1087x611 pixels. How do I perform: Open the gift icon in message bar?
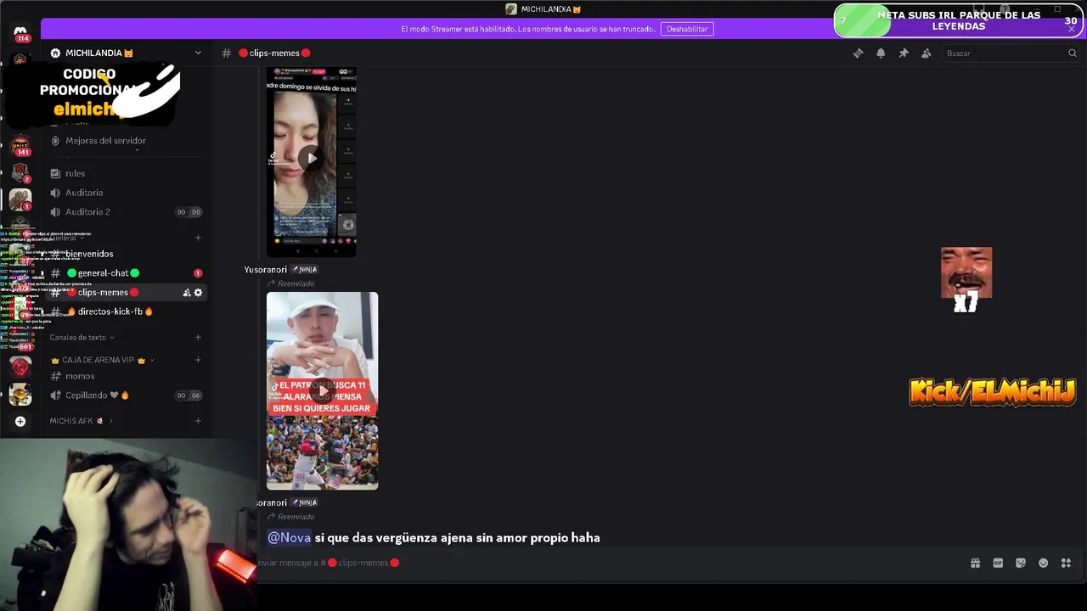point(975,563)
